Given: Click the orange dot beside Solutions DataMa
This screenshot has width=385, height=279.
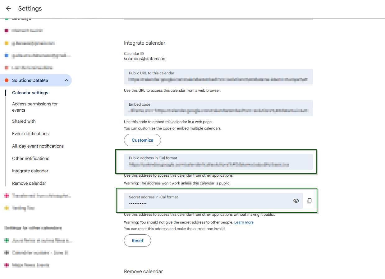Looking at the screenshot, I should coord(7,81).
